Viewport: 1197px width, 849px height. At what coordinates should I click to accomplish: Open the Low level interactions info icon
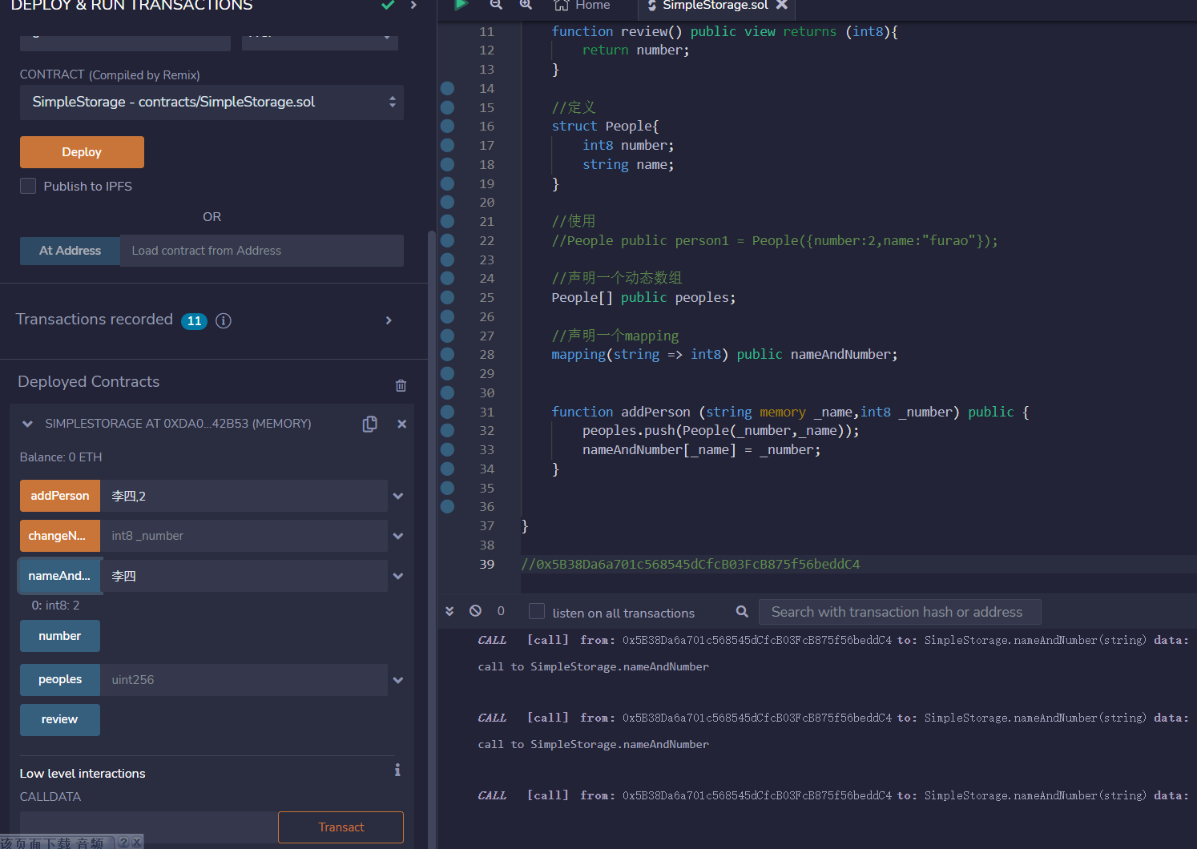397,770
